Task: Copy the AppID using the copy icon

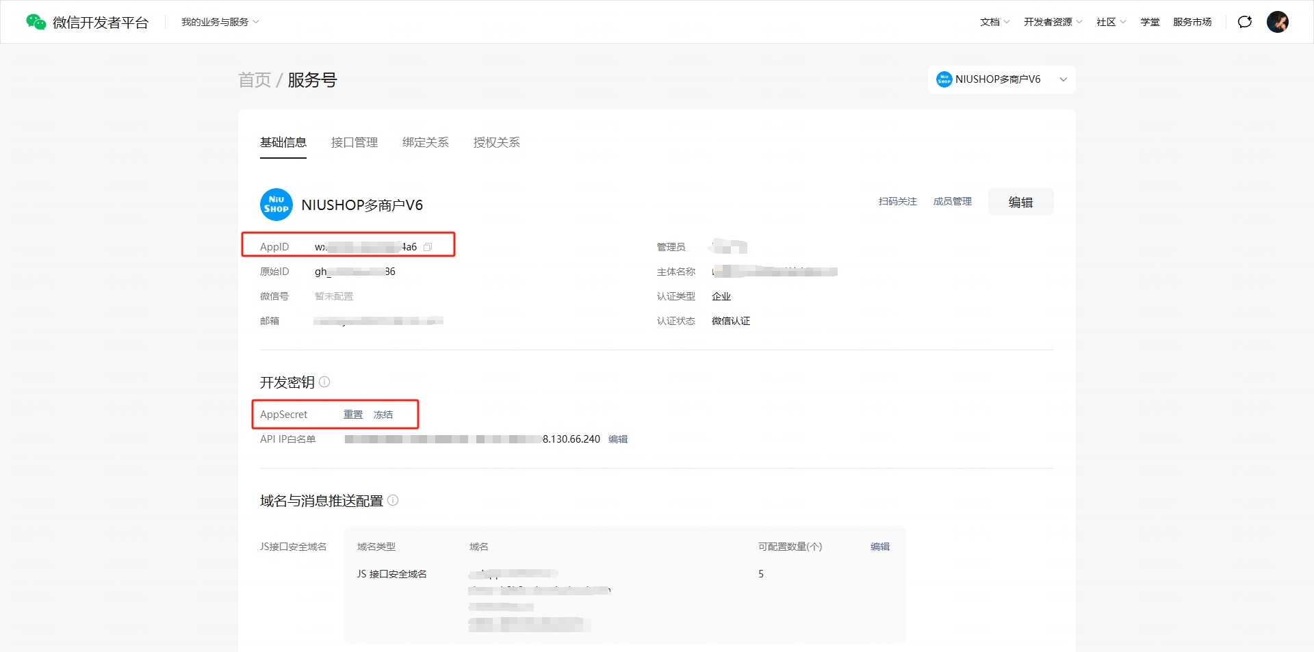Action: tap(428, 247)
